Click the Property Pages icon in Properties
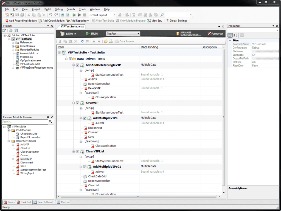 (x=241, y=35)
